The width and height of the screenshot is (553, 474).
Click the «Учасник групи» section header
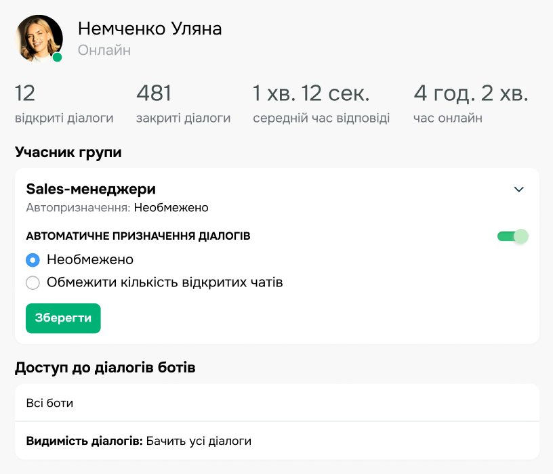pyautogui.click(x=67, y=152)
